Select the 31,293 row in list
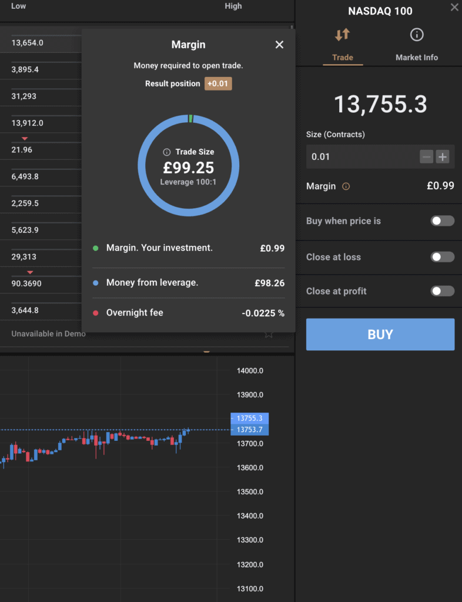Screen dimensions: 462x602 coord(41,96)
